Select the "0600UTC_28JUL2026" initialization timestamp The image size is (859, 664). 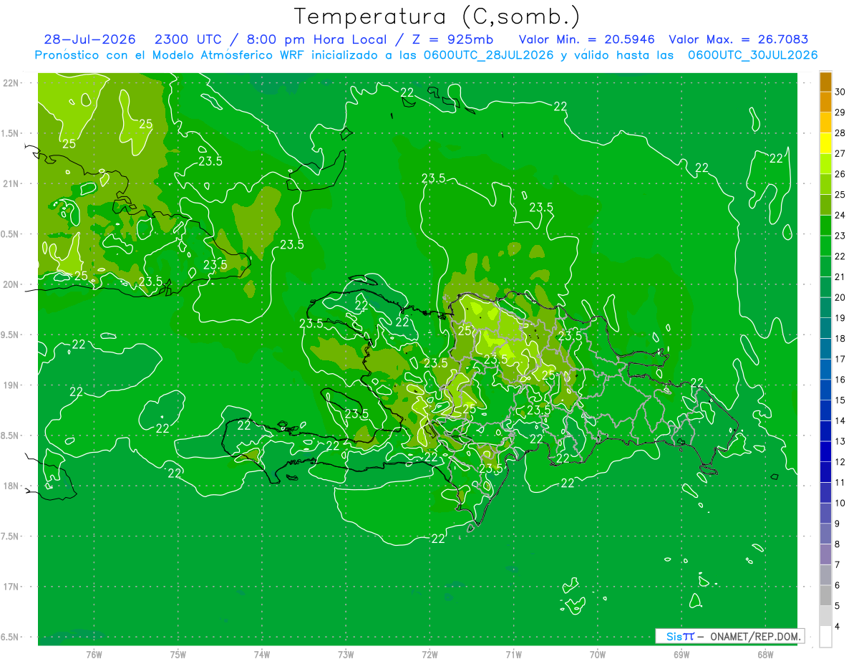pos(486,55)
